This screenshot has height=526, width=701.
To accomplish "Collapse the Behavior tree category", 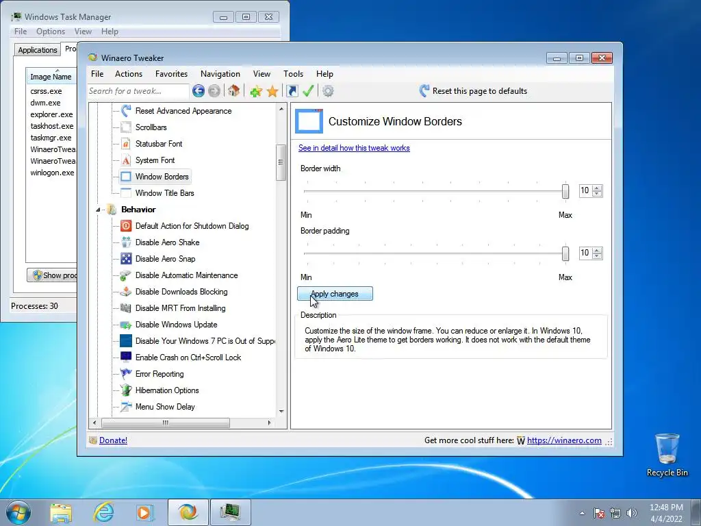I will point(98,210).
